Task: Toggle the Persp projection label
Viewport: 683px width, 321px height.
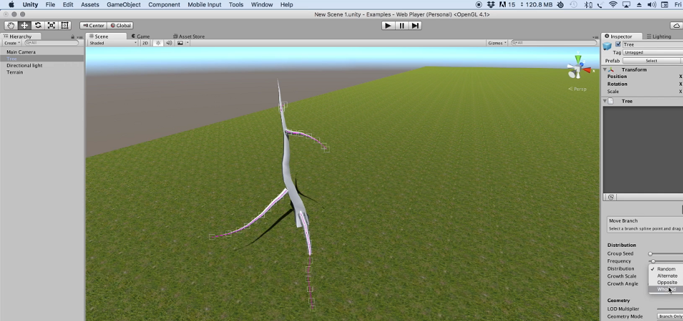Action: point(577,89)
